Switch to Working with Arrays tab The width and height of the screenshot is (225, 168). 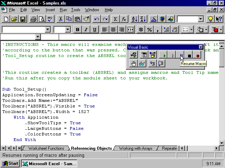coord(136,148)
